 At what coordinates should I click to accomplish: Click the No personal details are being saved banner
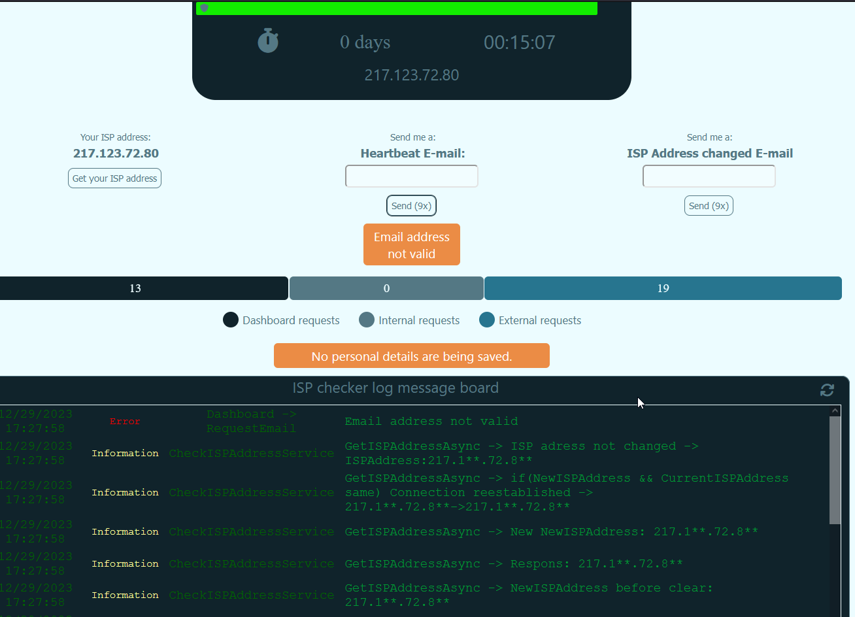(411, 356)
